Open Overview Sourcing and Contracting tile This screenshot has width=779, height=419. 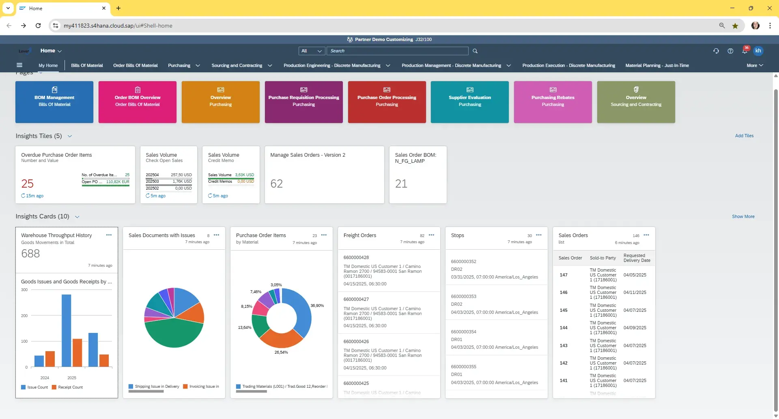point(636,102)
